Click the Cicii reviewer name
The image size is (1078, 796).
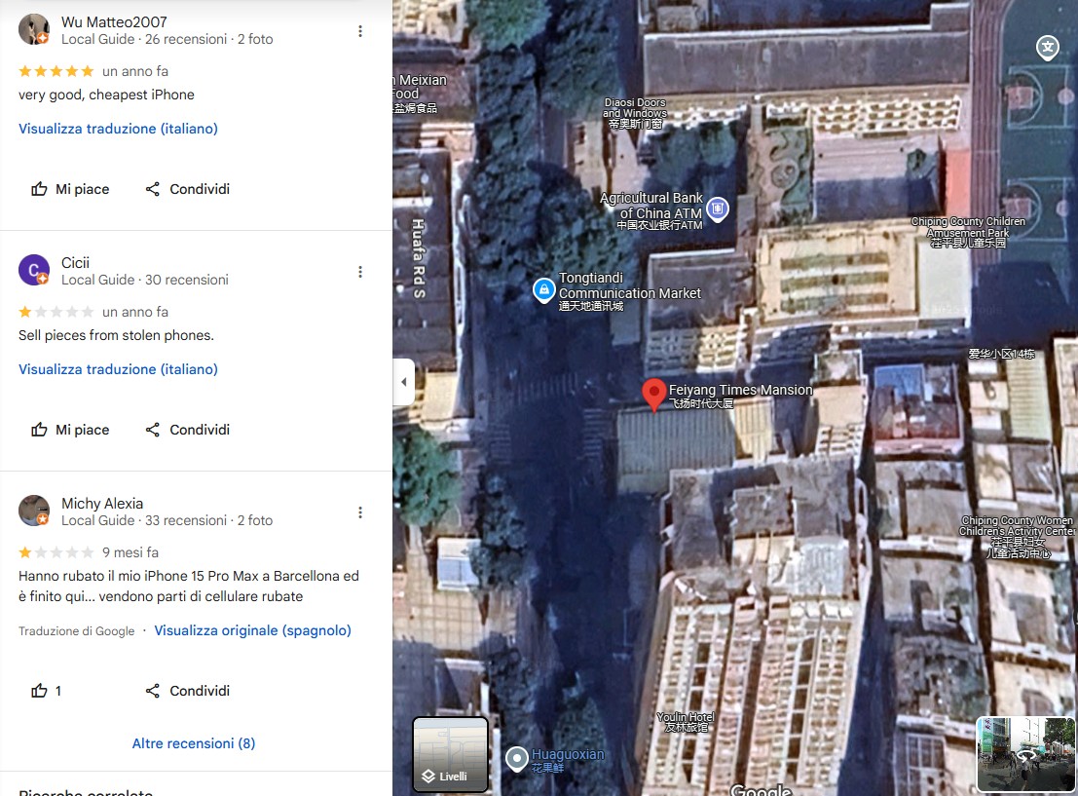coord(76,263)
